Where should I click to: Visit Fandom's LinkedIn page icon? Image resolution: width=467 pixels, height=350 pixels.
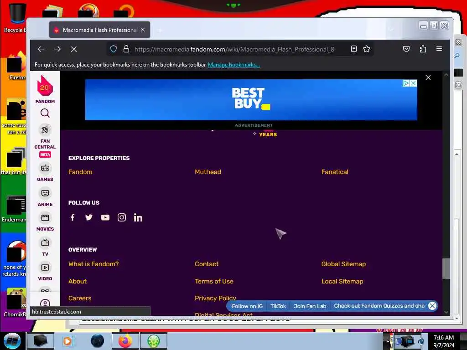(138, 217)
